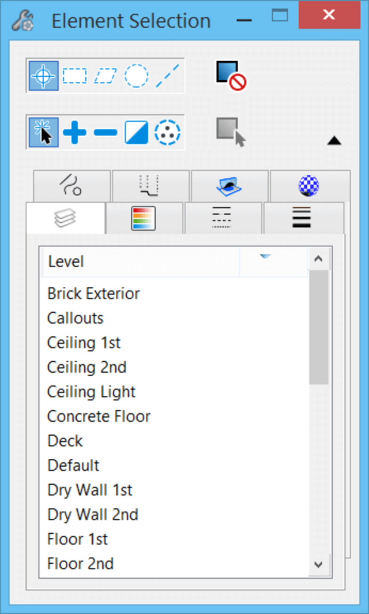
Task: Toggle the Invert selection mode
Action: coord(136,132)
